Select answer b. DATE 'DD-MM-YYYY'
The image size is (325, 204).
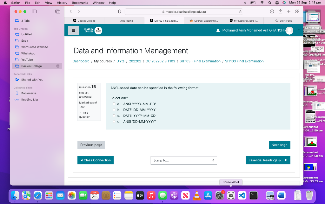pos(114,110)
